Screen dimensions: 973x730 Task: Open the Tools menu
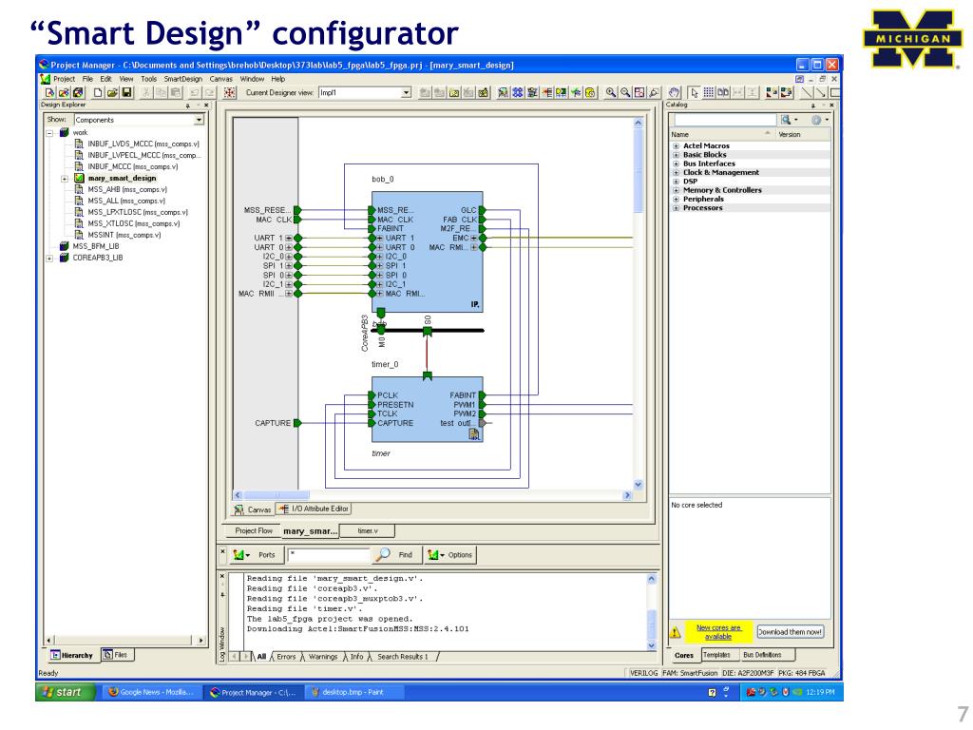(x=149, y=79)
